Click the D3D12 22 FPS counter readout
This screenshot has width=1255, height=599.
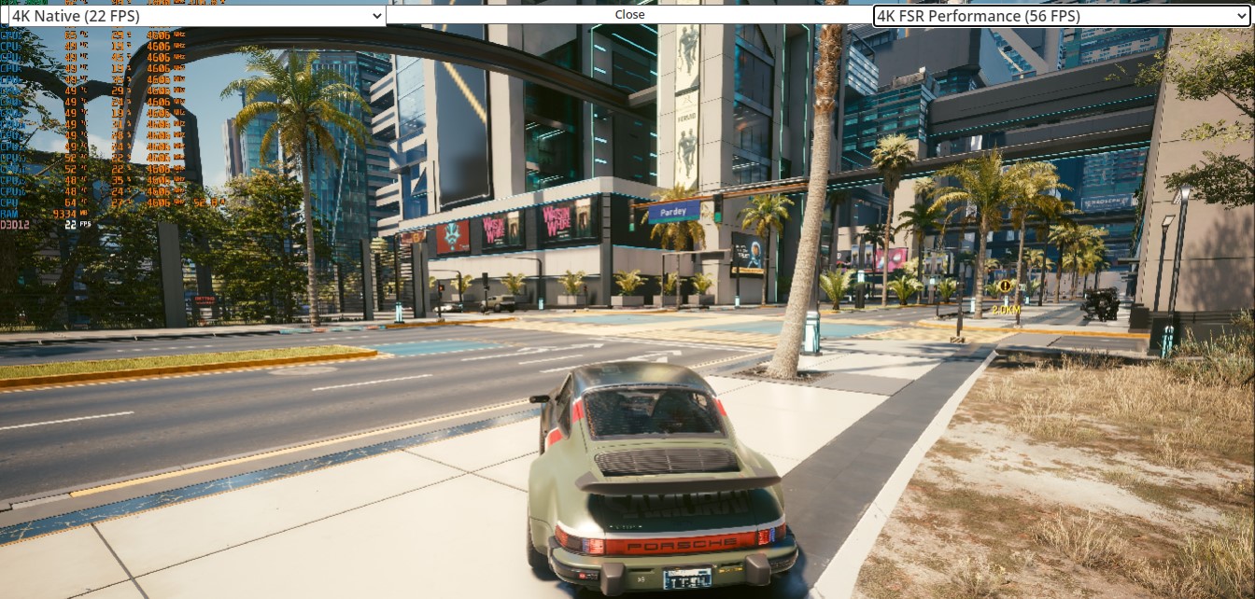point(45,225)
